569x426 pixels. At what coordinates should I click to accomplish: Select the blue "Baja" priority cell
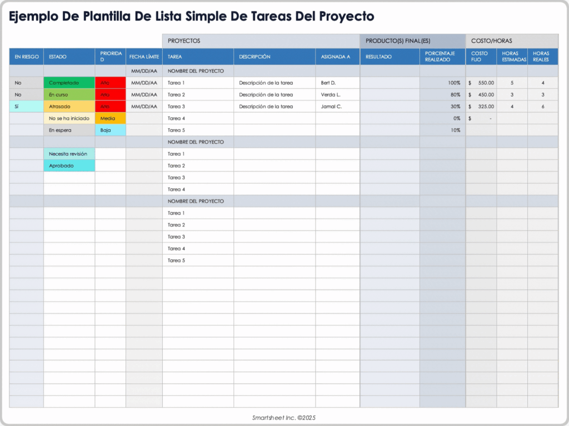coord(110,130)
